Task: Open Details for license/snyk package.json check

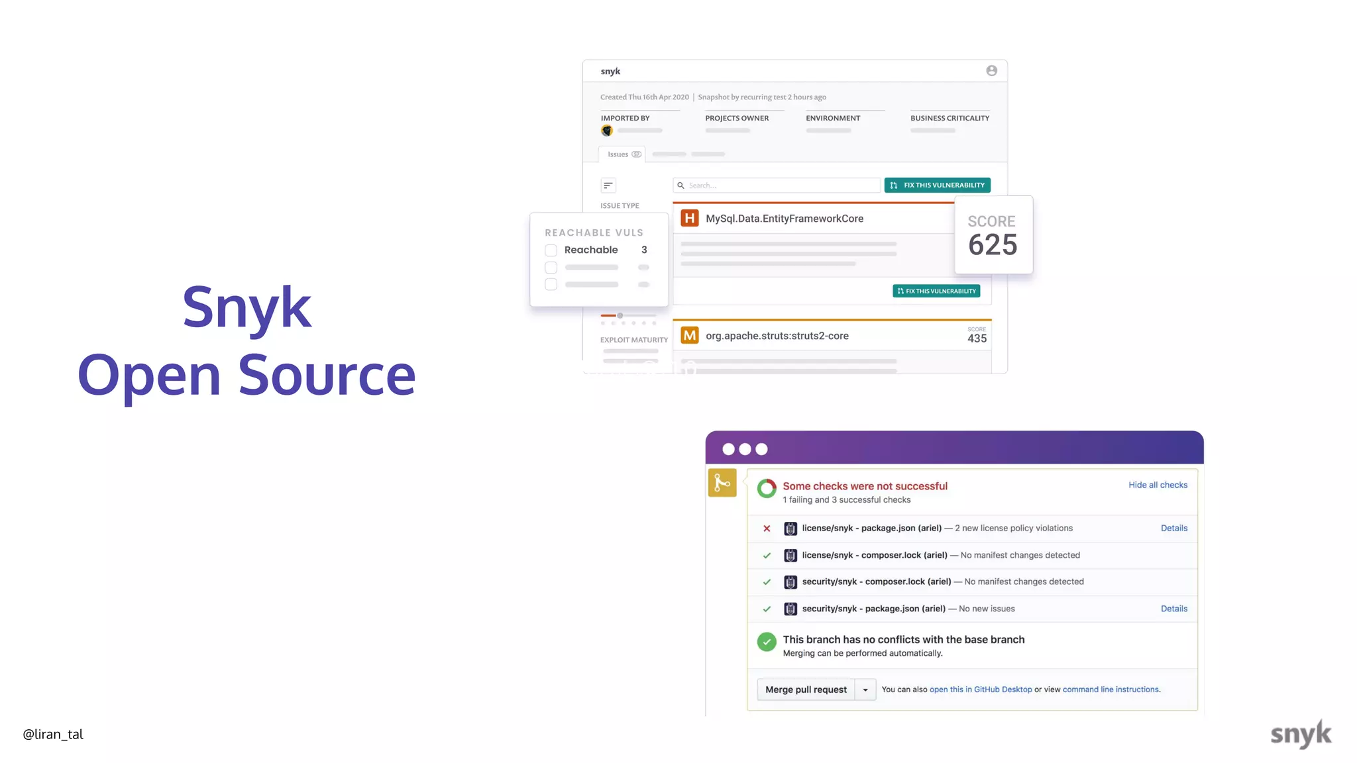Action: pyautogui.click(x=1173, y=529)
